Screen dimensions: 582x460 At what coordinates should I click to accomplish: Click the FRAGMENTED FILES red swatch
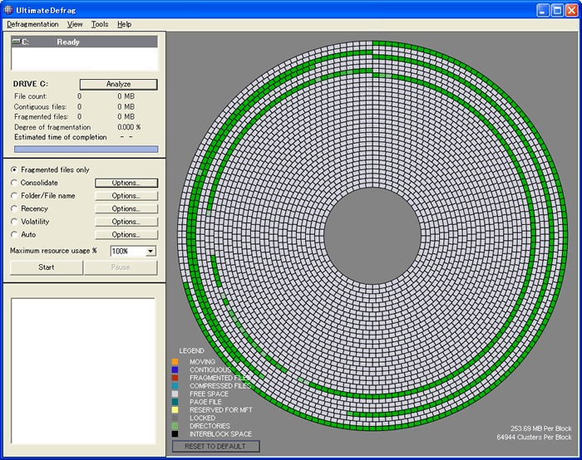[x=175, y=378]
